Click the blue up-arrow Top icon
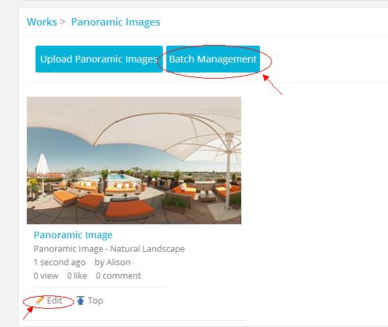 (x=80, y=300)
